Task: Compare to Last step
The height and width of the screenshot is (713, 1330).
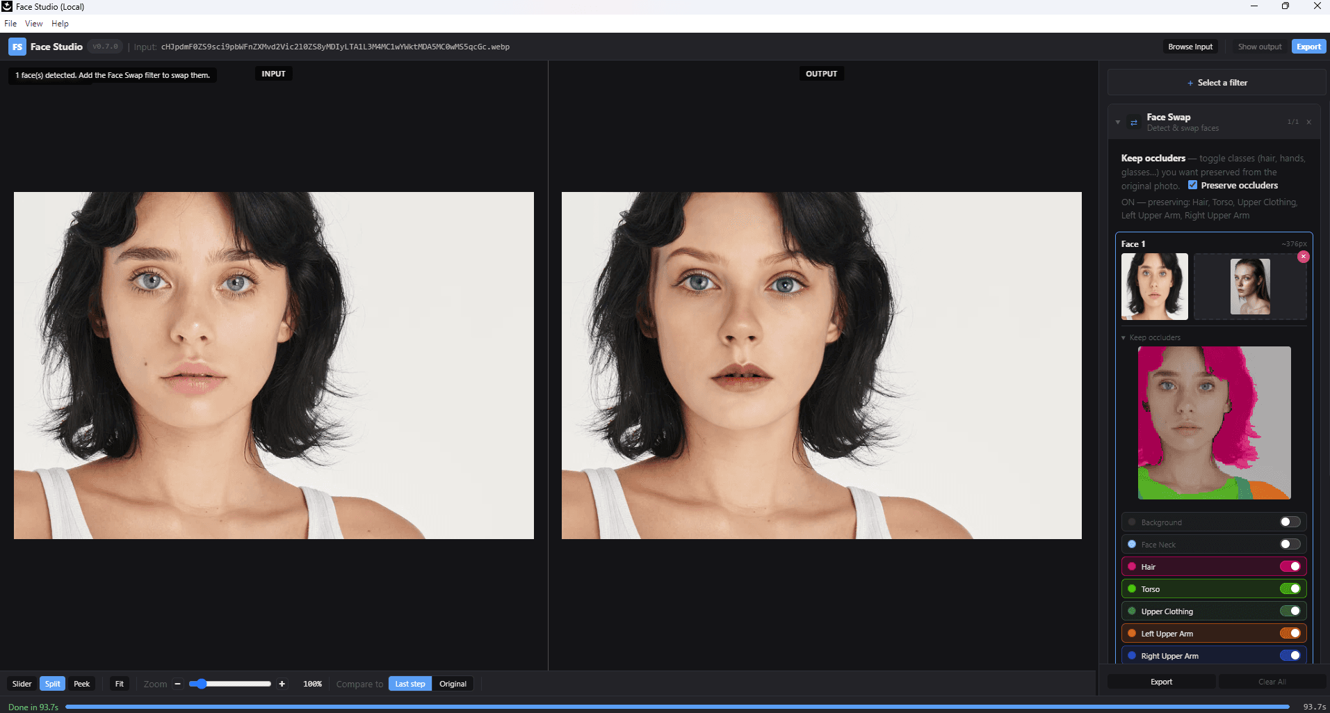Action: (410, 684)
